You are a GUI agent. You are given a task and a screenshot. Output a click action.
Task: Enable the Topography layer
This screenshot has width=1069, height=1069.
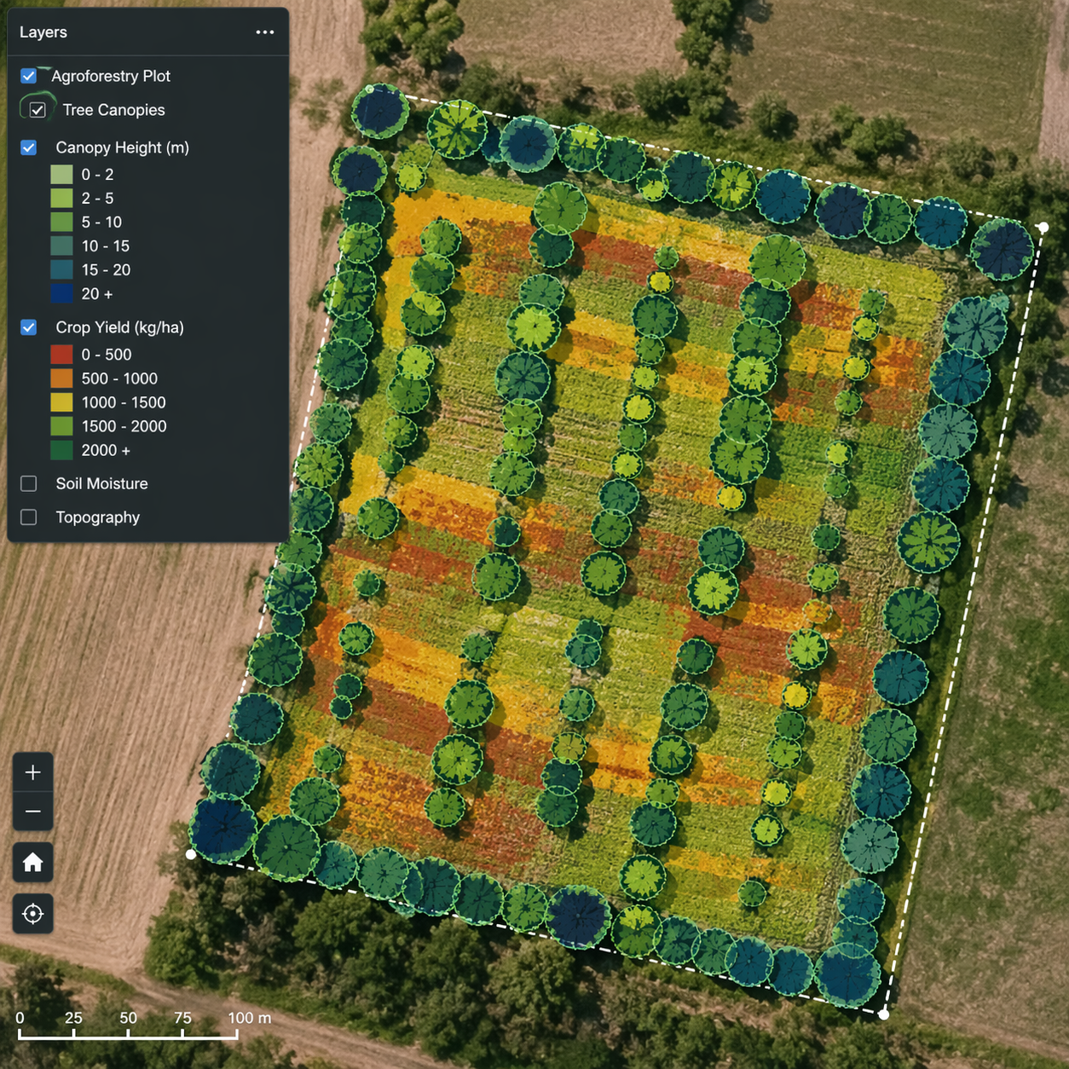[29, 517]
